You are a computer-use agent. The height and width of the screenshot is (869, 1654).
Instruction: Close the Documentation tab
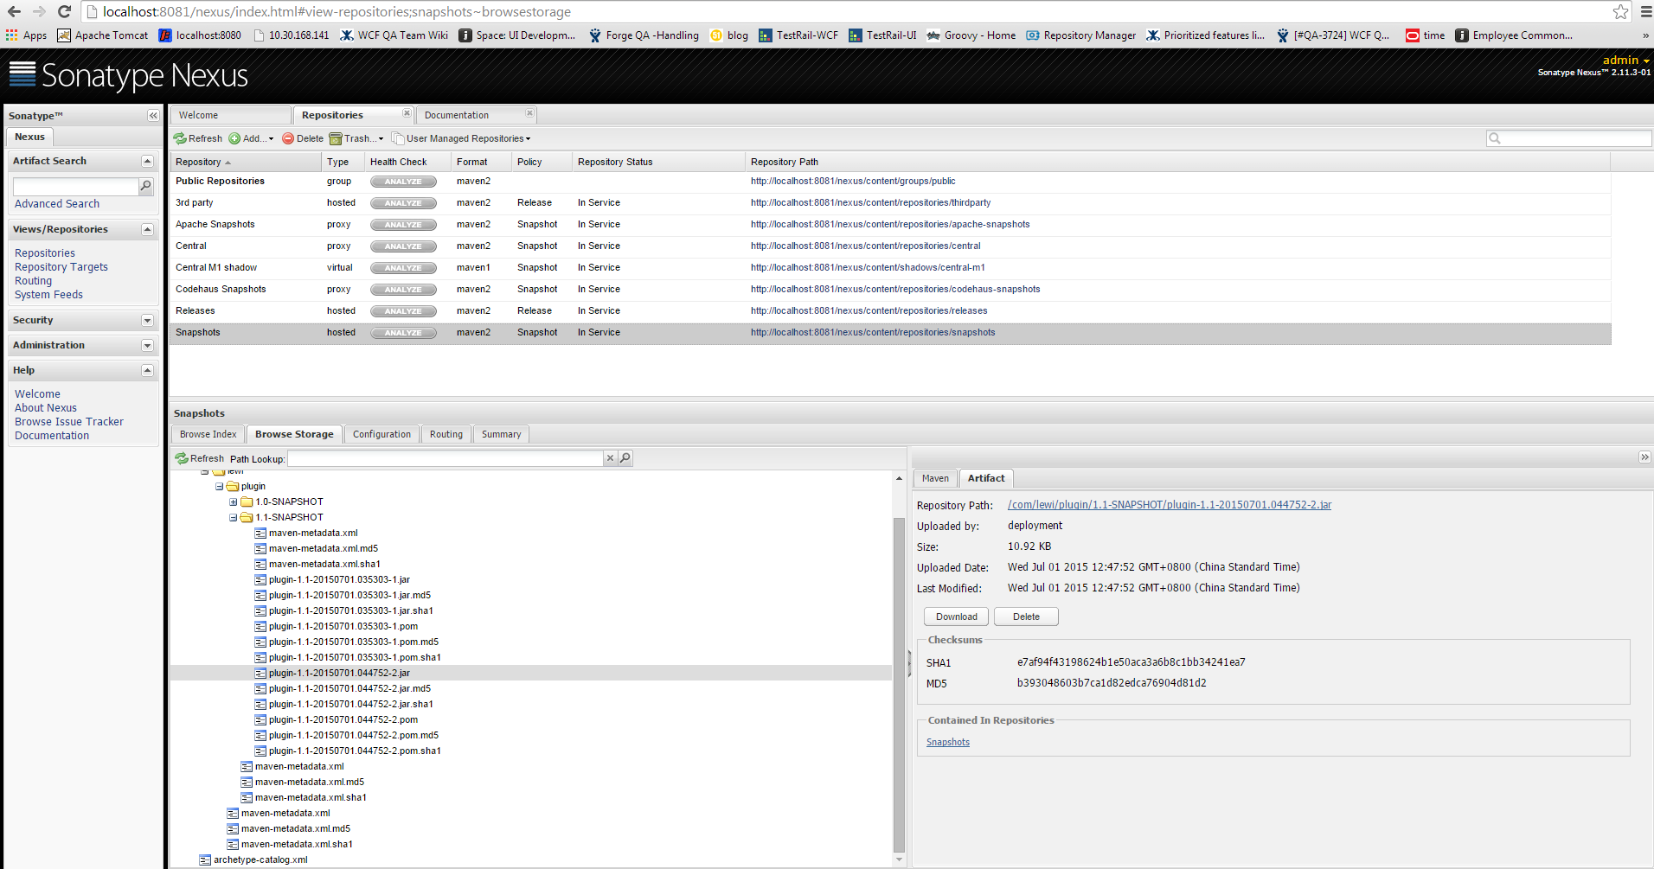pyautogui.click(x=529, y=113)
